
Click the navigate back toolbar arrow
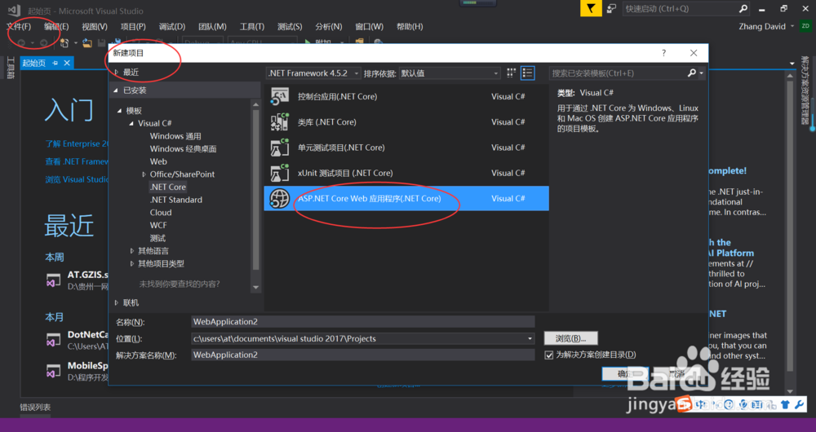tap(21, 42)
